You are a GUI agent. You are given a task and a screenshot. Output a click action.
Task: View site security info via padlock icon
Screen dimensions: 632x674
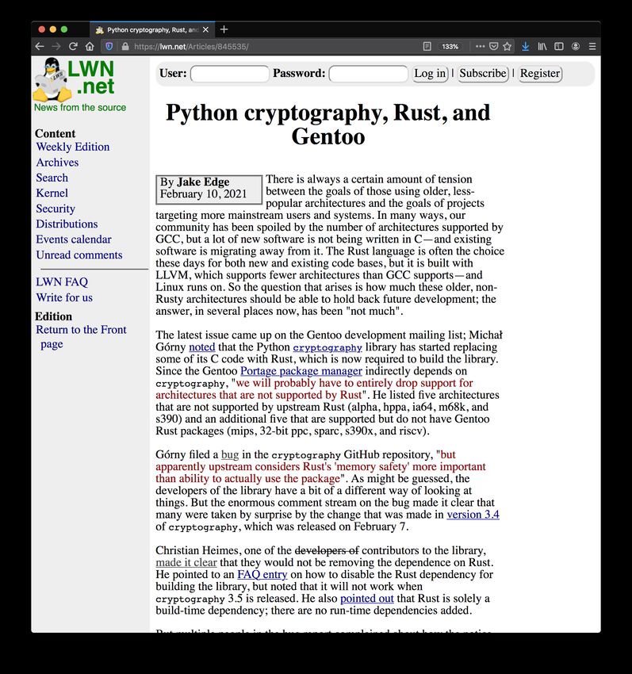point(125,47)
